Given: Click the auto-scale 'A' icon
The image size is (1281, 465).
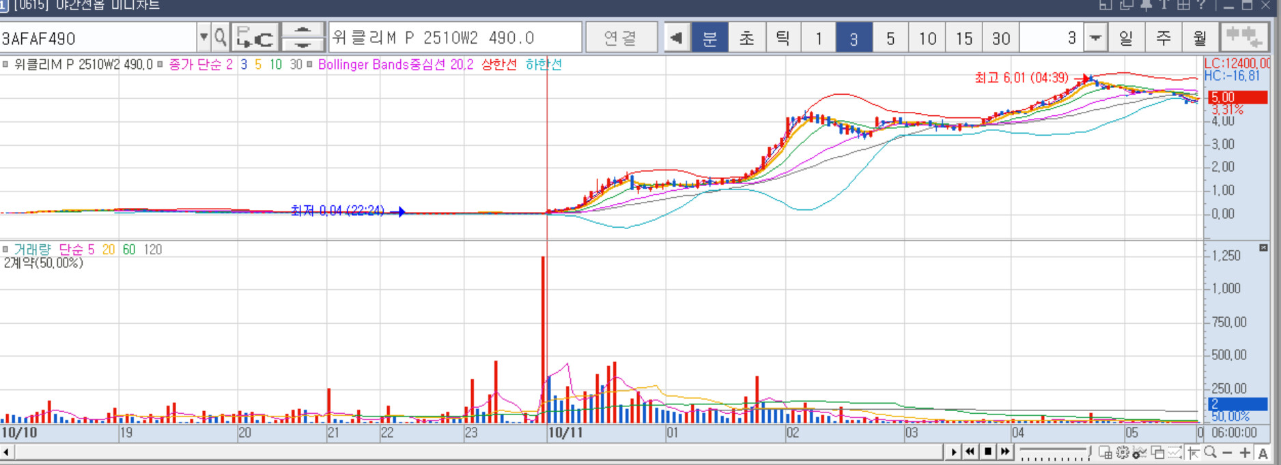Looking at the screenshot, I should pyautogui.click(x=1263, y=453).
